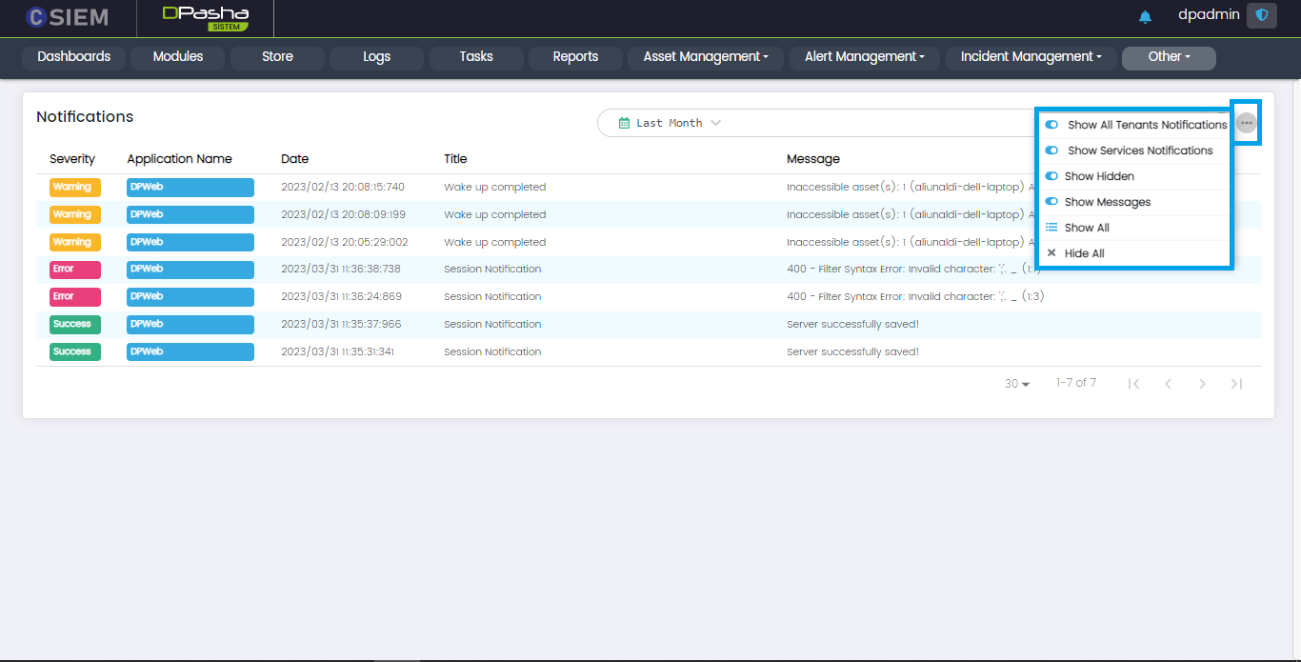Click the DPasha Sistem logo
The image size is (1301, 662).
click(x=205, y=17)
